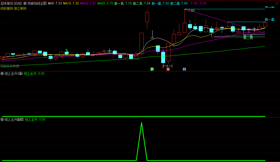The width and height of the screenshot is (280, 162).
Task: Click the MA20: 7.21 value
Action: 88,3
